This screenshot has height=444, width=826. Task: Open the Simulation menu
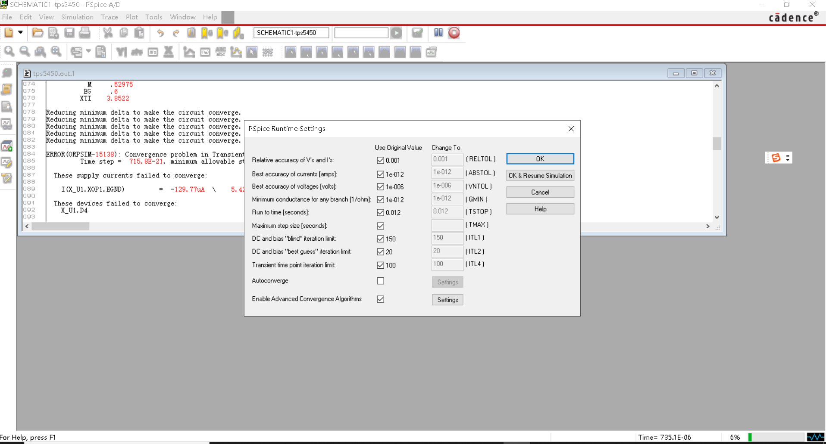click(77, 17)
